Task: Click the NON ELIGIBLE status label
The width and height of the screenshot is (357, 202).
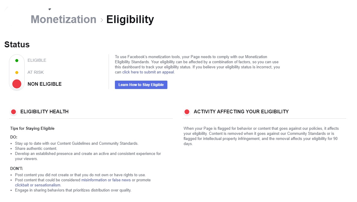Action: pos(44,84)
